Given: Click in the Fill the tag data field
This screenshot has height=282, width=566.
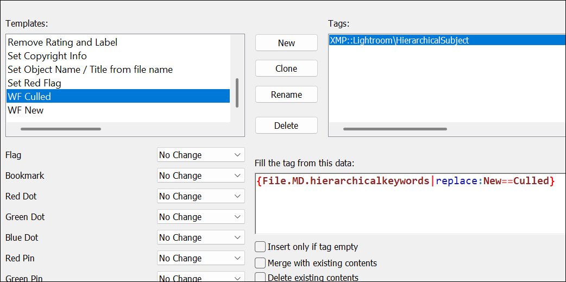Looking at the screenshot, I should 411,204.
